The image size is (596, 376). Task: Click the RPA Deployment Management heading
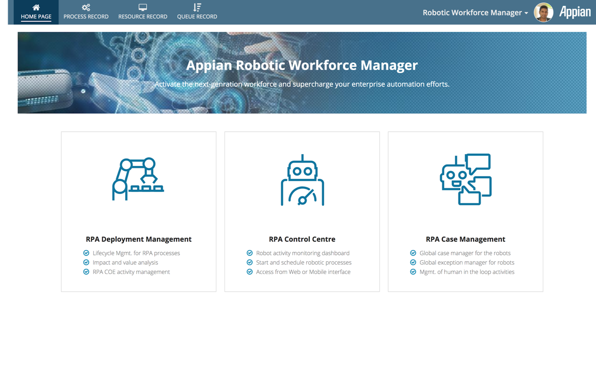tap(138, 239)
